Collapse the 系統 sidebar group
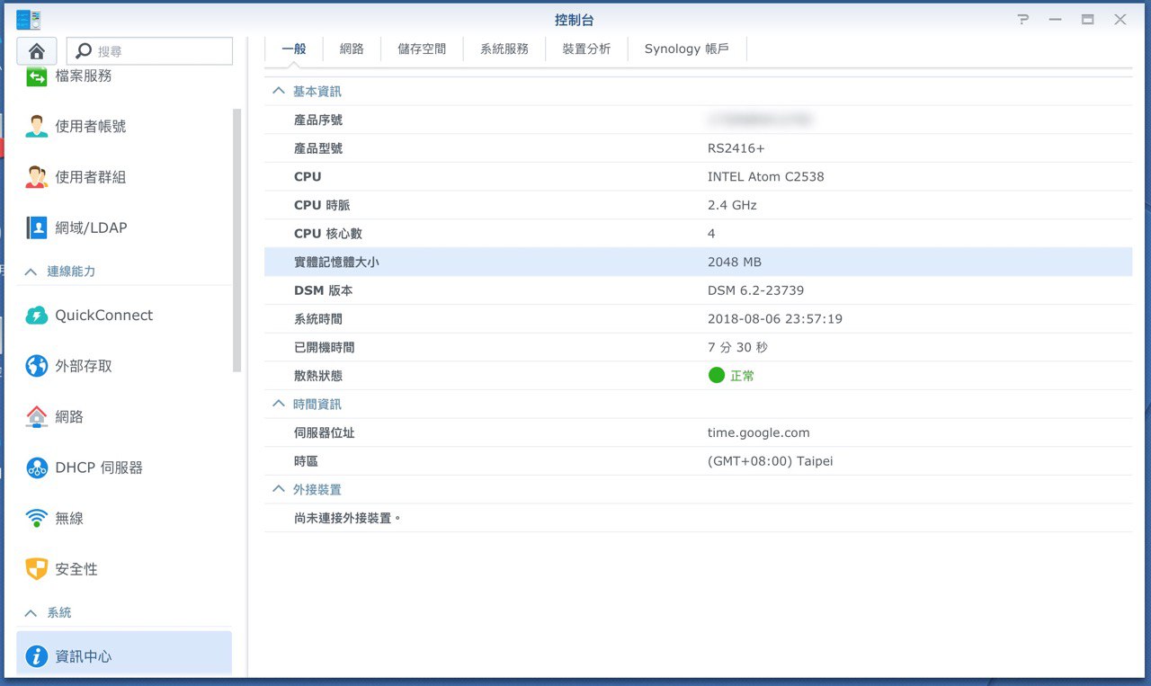 [x=31, y=612]
